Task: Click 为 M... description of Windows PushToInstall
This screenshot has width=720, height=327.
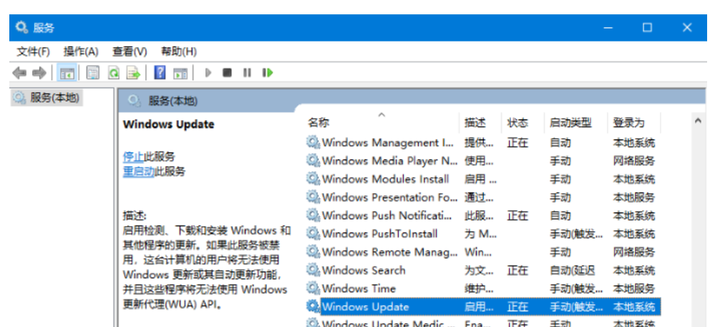Action: point(480,234)
